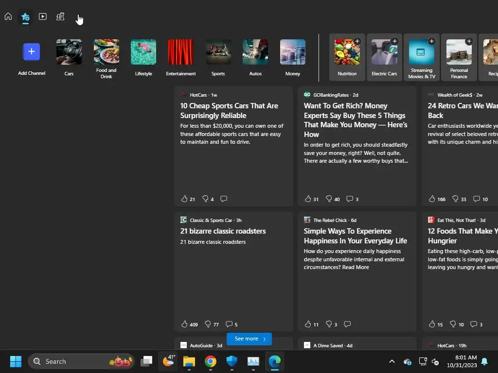
Task: Open File Explorer from the taskbar
Action: tap(189, 361)
